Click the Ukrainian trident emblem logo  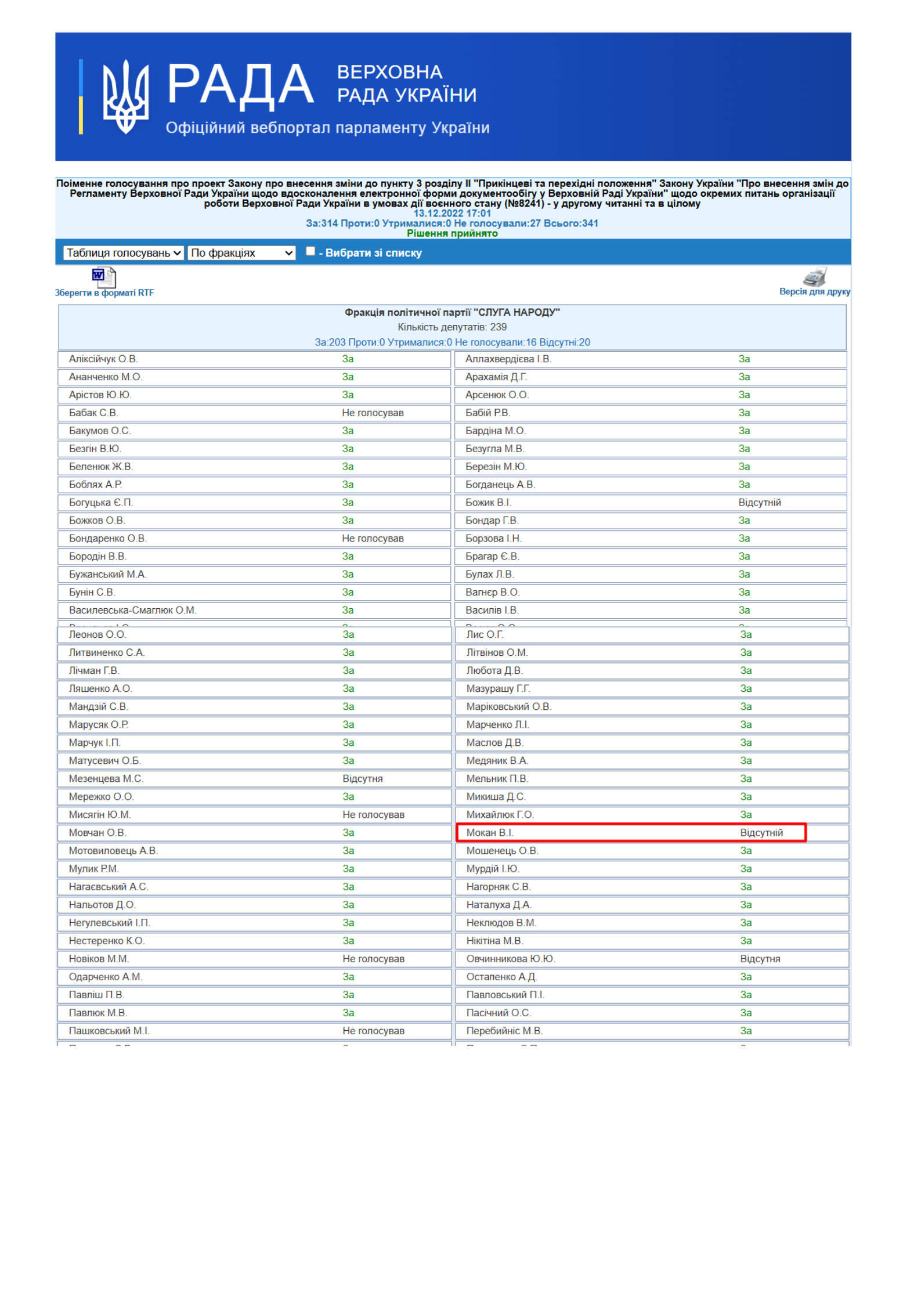[125, 96]
